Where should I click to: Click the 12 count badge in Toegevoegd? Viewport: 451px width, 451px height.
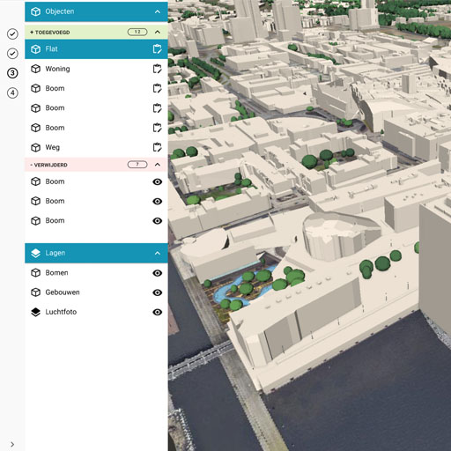[137, 32]
